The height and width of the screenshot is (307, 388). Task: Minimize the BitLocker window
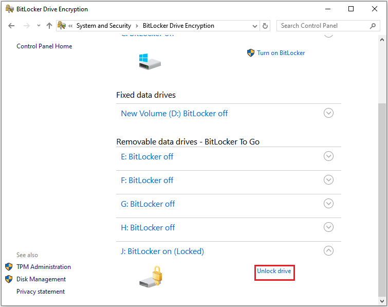[328, 9]
